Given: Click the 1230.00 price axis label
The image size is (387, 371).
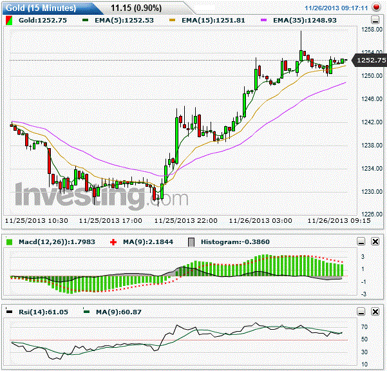Looking at the screenshot, I should pos(372,192).
